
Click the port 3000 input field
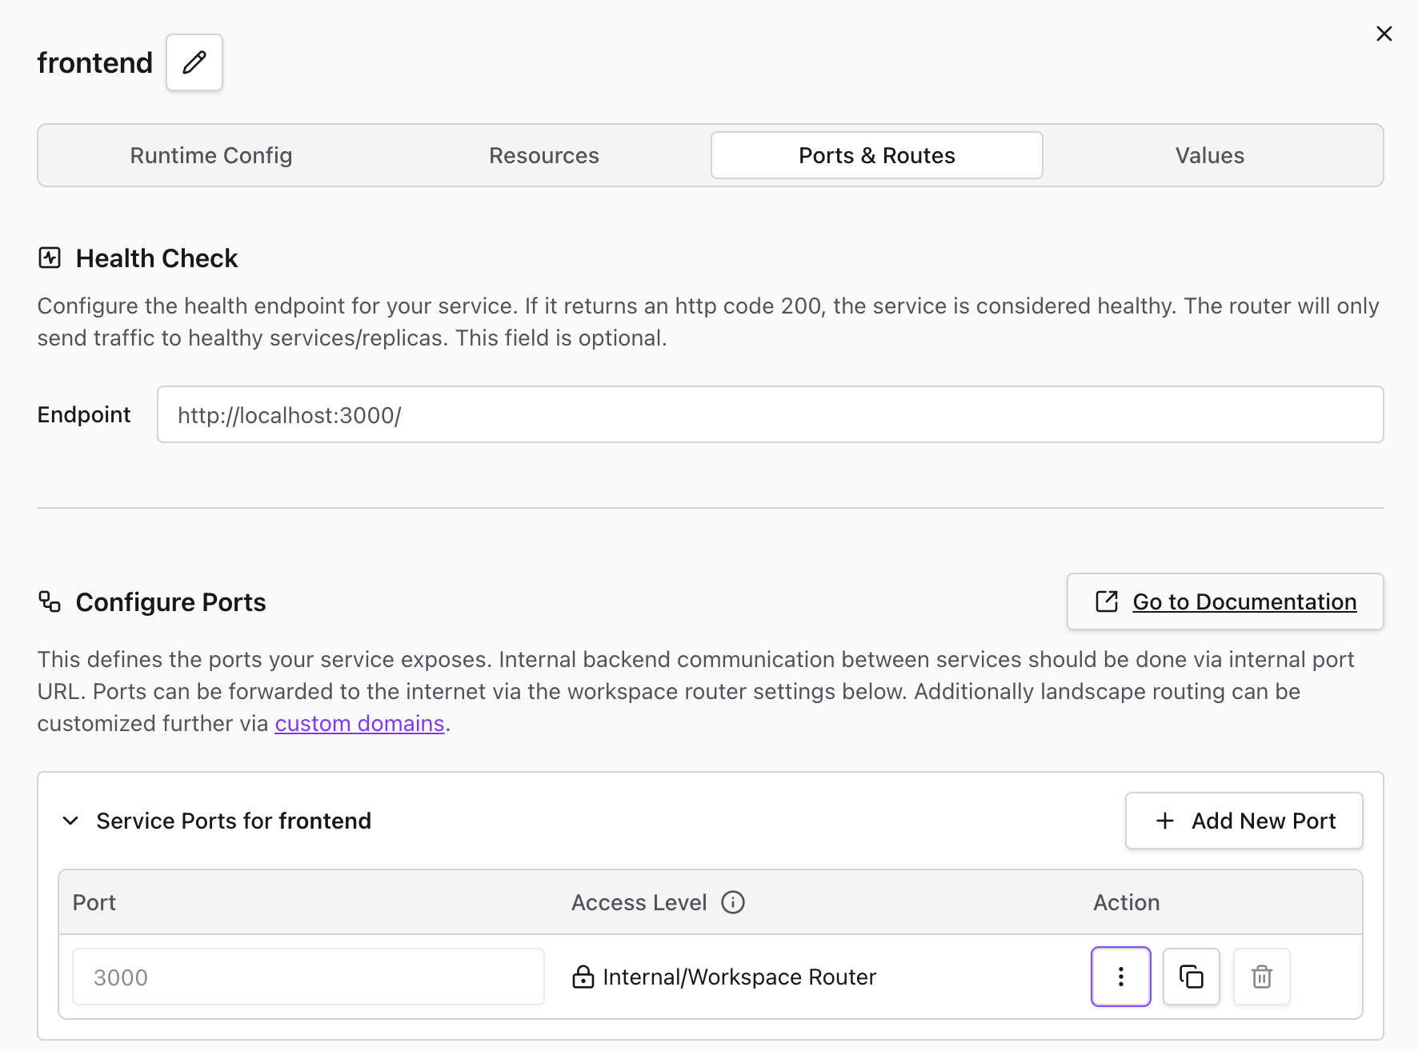click(308, 977)
